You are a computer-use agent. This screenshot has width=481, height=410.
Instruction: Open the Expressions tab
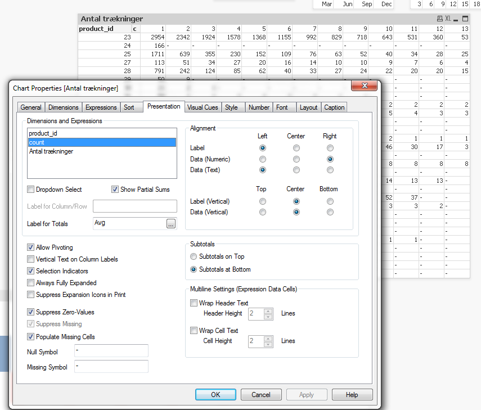[101, 107]
